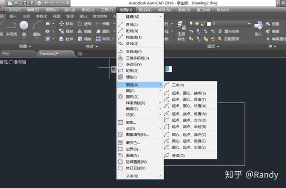Click the dynamic input box showing 1
Image resolution: width=286 pixels, height=188 pixels.
[x=169, y=69]
